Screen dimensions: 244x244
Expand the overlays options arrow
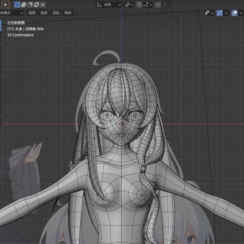(241, 13)
